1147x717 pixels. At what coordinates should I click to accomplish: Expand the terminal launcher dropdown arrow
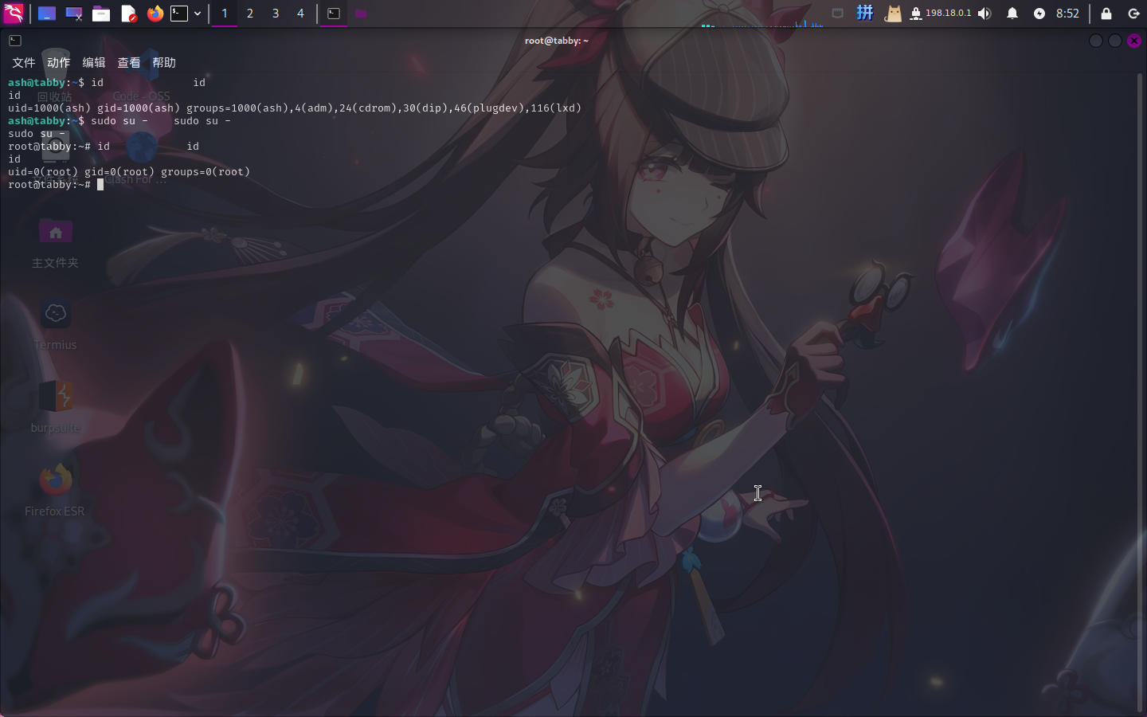coord(198,14)
